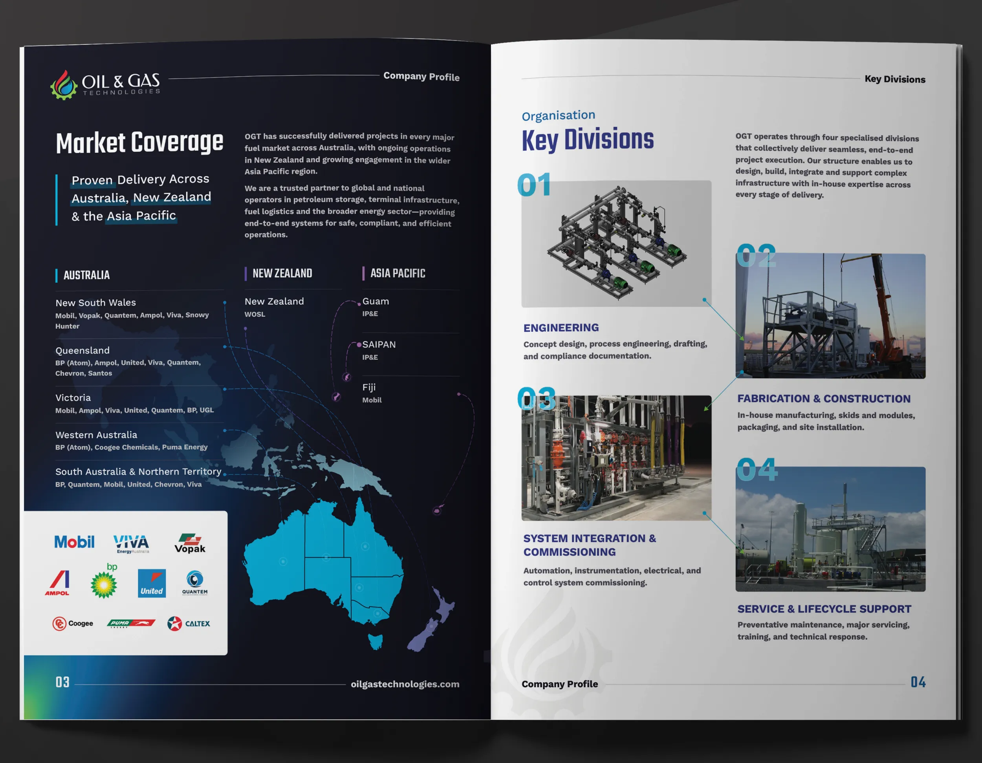The width and height of the screenshot is (982, 763).
Task: Click the Service & Lifecycle Support plant photo
Action: pyautogui.click(x=830, y=529)
